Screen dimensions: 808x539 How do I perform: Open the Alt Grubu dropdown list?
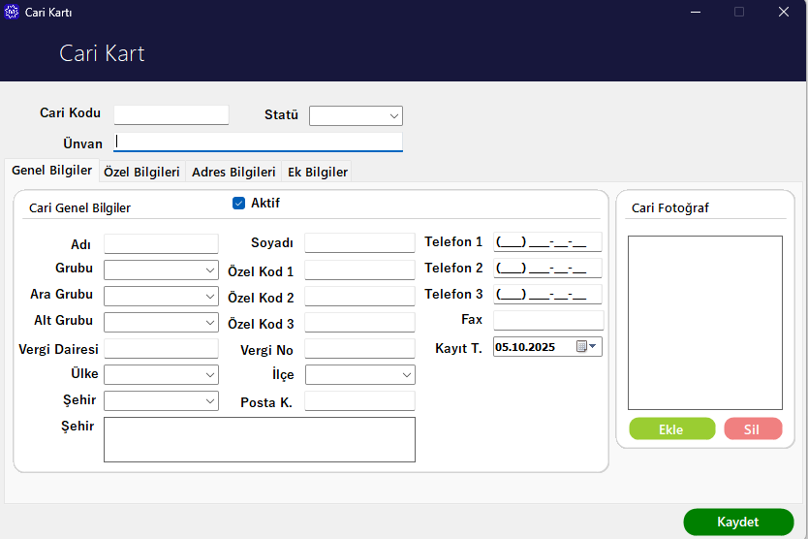pyautogui.click(x=210, y=323)
